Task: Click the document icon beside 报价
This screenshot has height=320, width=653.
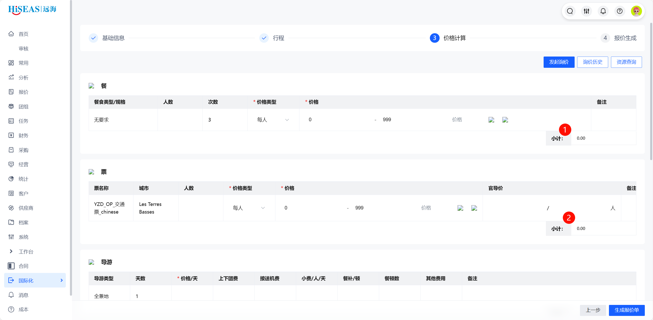Action: (x=11, y=92)
